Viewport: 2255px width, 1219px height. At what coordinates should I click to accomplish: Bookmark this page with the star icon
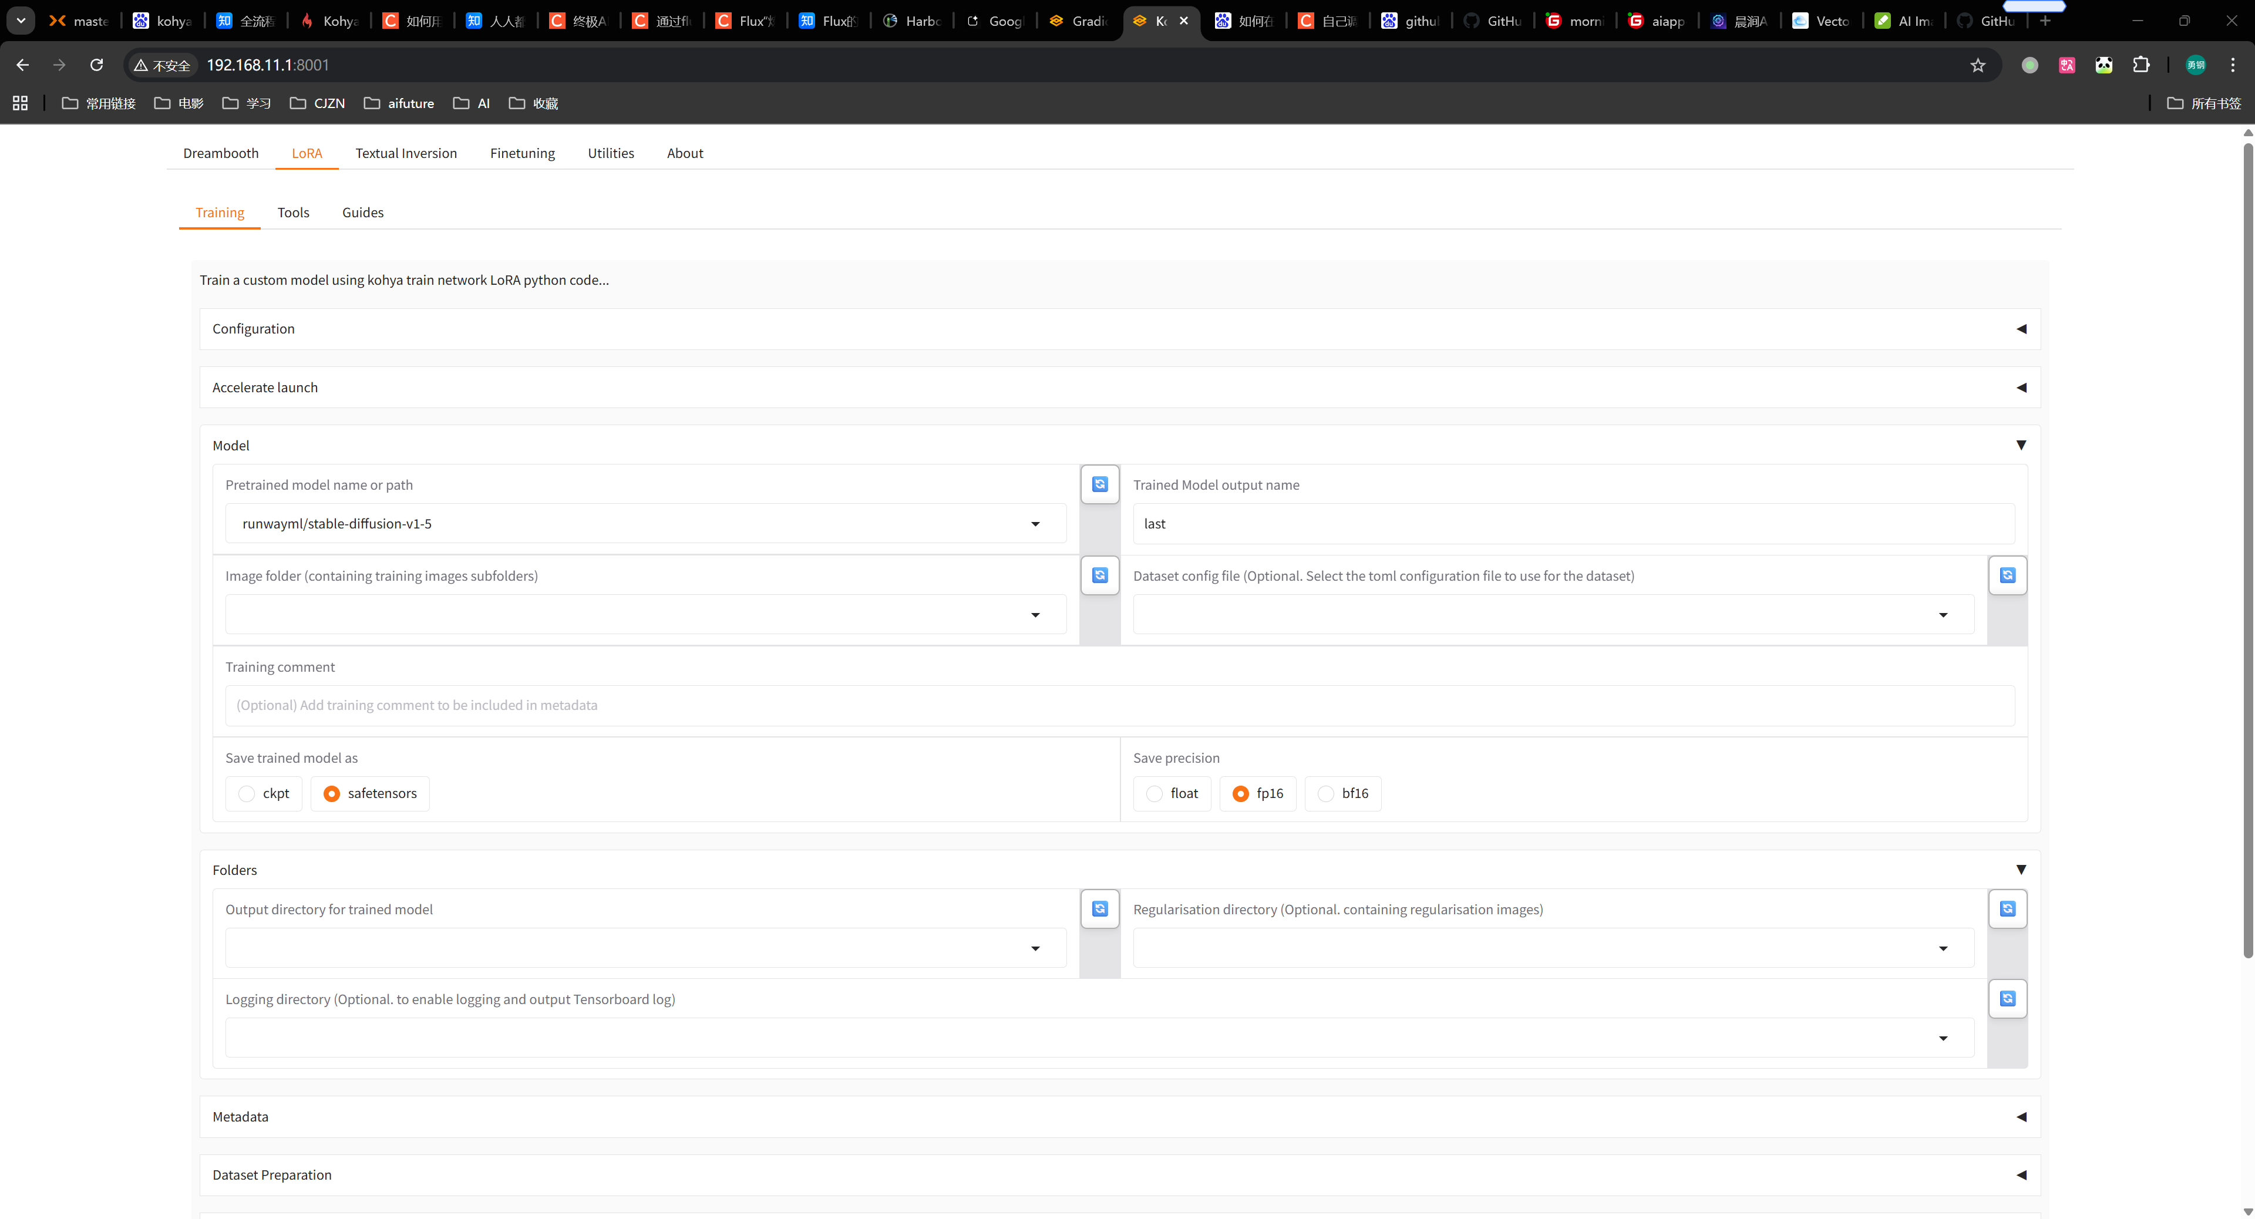click(1977, 65)
